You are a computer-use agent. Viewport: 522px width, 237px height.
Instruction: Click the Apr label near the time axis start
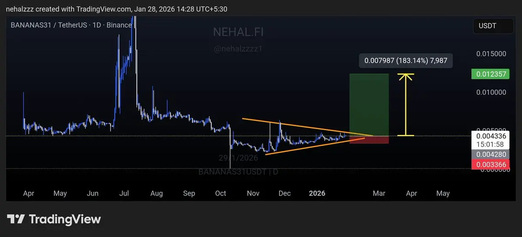[x=29, y=193]
